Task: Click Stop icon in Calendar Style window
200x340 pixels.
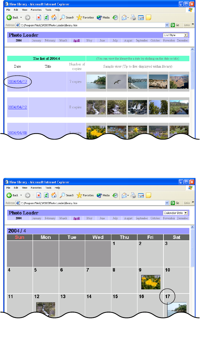Action: [x=39, y=195]
